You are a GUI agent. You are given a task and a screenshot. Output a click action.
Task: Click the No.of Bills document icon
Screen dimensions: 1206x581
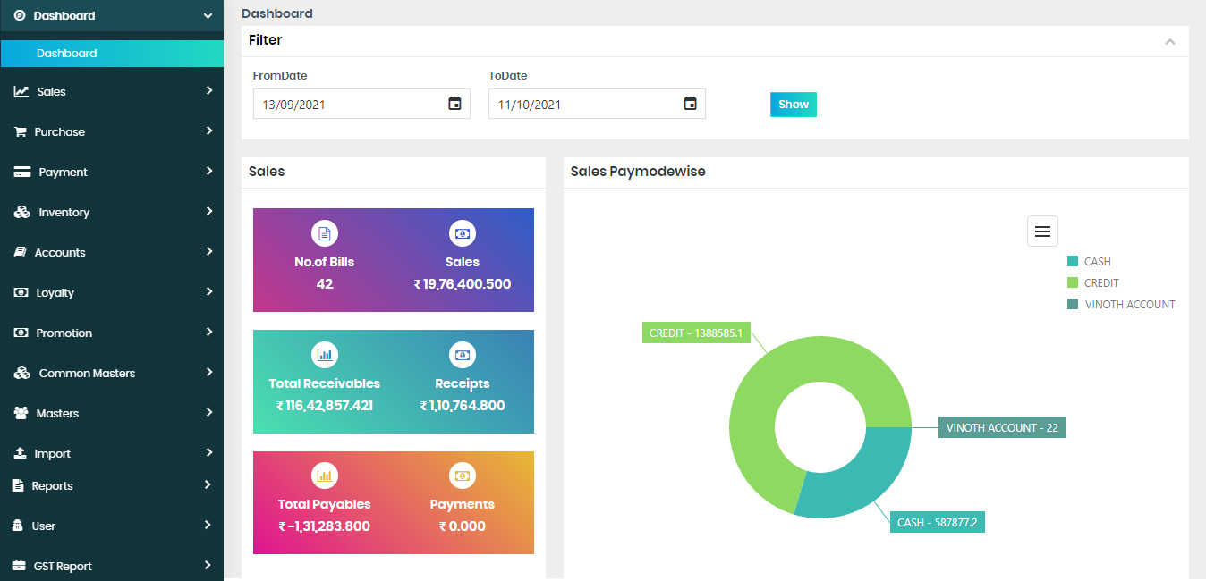pyautogui.click(x=325, y=234)
